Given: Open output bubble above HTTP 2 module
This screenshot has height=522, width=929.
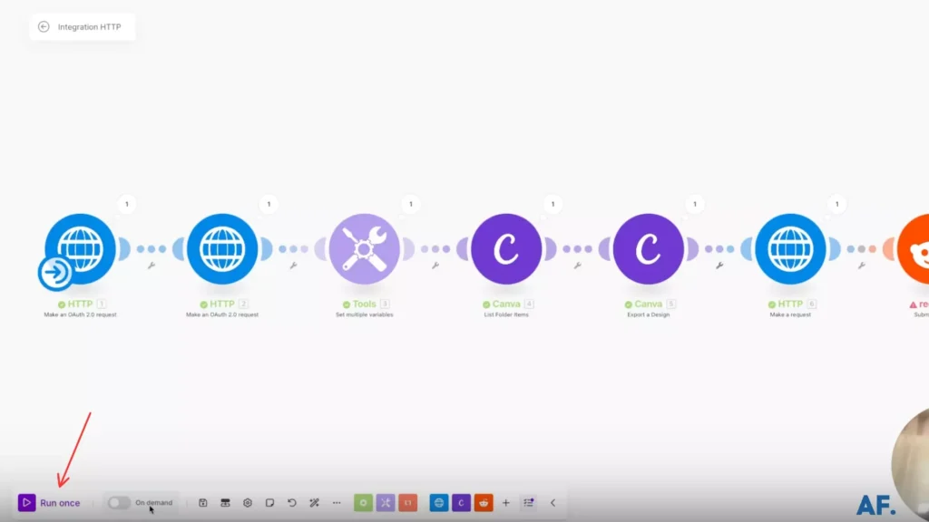Looking at the screenshot, I should coord(269,204).
